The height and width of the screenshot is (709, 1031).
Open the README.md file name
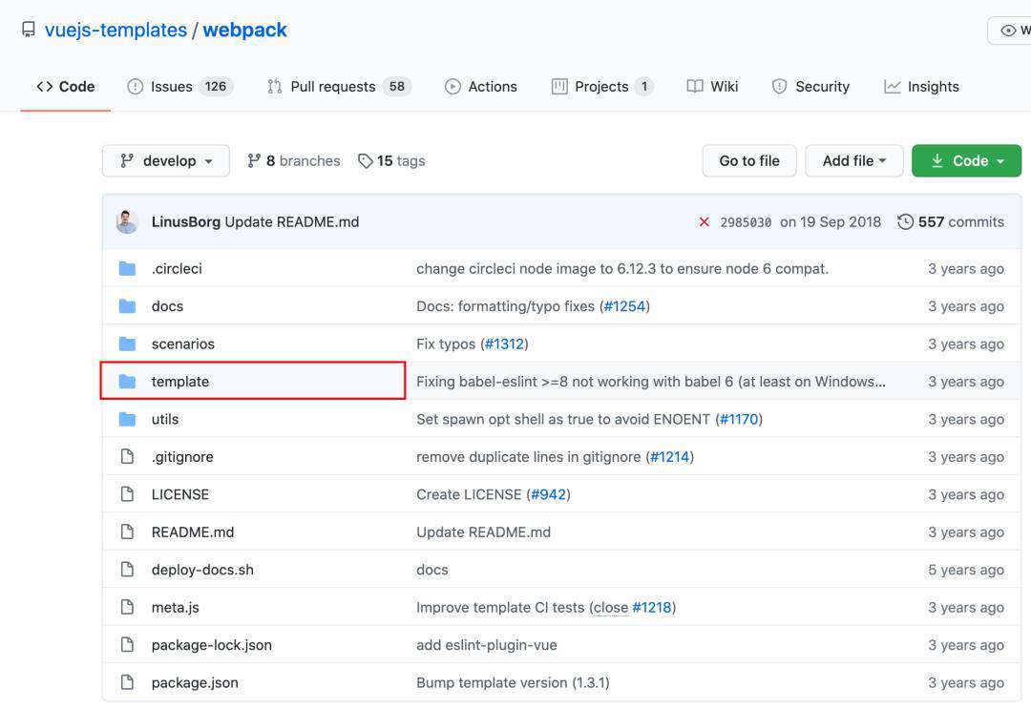(193, 532)
